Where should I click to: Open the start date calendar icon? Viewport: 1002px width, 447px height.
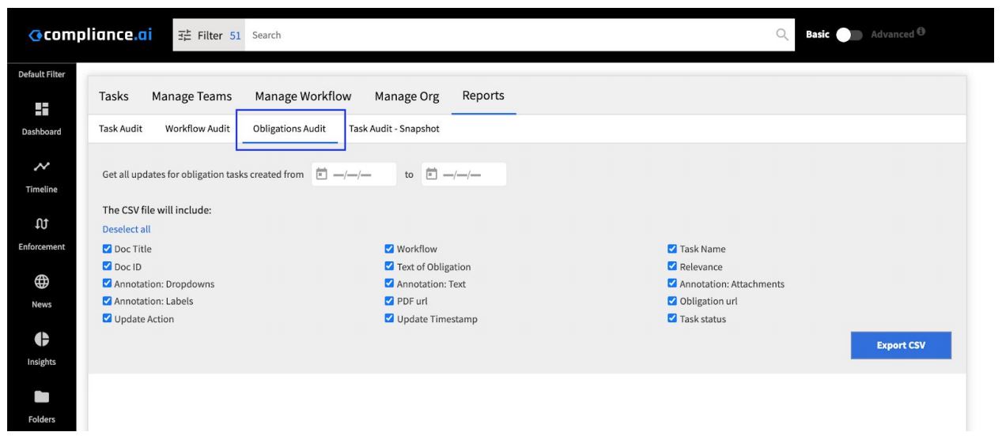pyautogui.click(x=321, y=174)
